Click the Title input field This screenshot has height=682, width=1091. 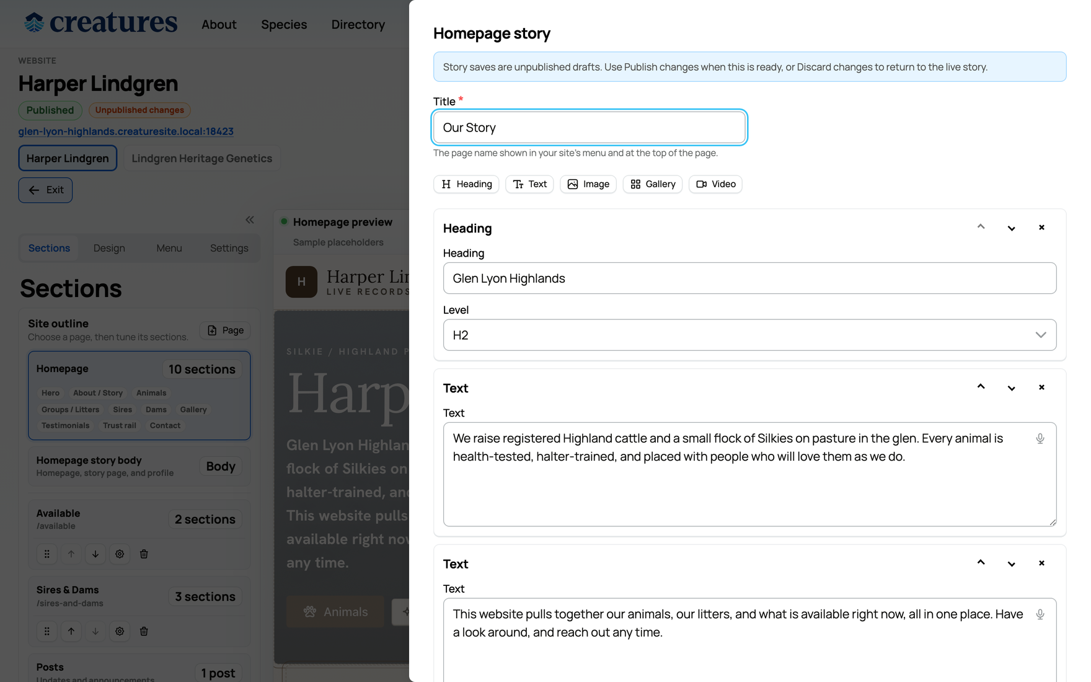pos(589,127)
